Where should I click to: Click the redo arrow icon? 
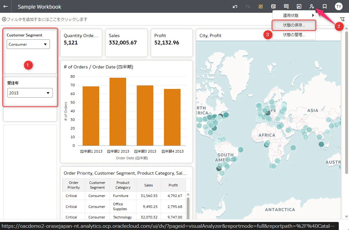click(248, 6)
